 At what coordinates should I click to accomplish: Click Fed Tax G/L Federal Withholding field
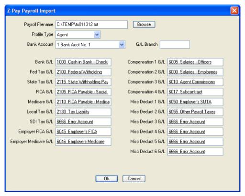pyautogui.click(x=83, y=72)
